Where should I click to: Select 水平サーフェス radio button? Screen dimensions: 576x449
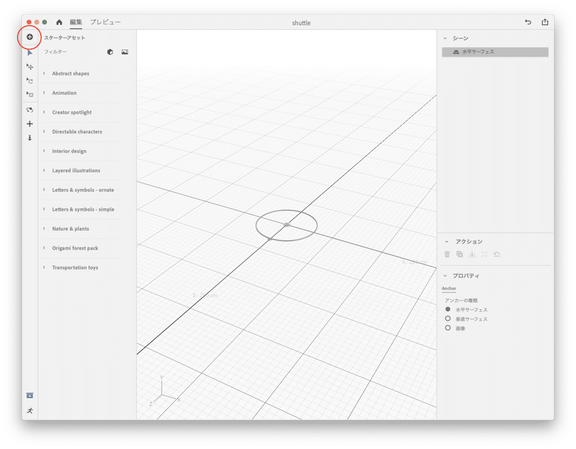(448, 310)
